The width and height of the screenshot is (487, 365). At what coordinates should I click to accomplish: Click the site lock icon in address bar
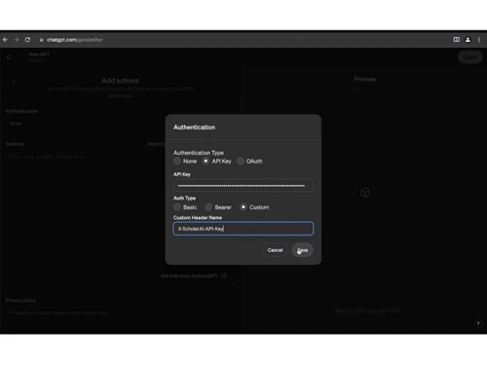41,40
